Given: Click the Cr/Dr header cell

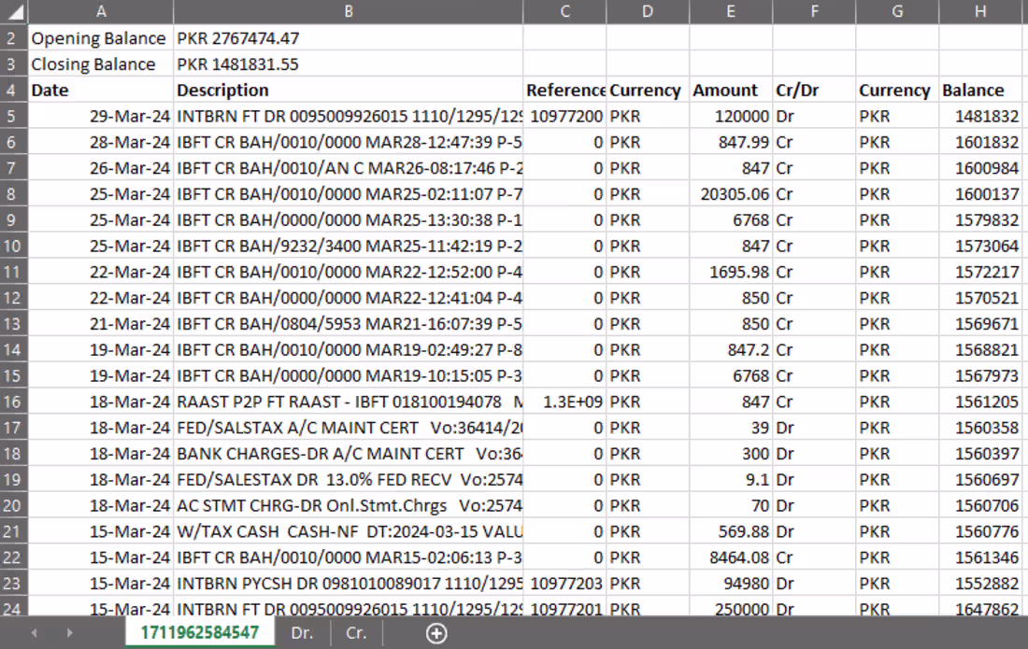Looking at the screenshot, I should 811,90.
